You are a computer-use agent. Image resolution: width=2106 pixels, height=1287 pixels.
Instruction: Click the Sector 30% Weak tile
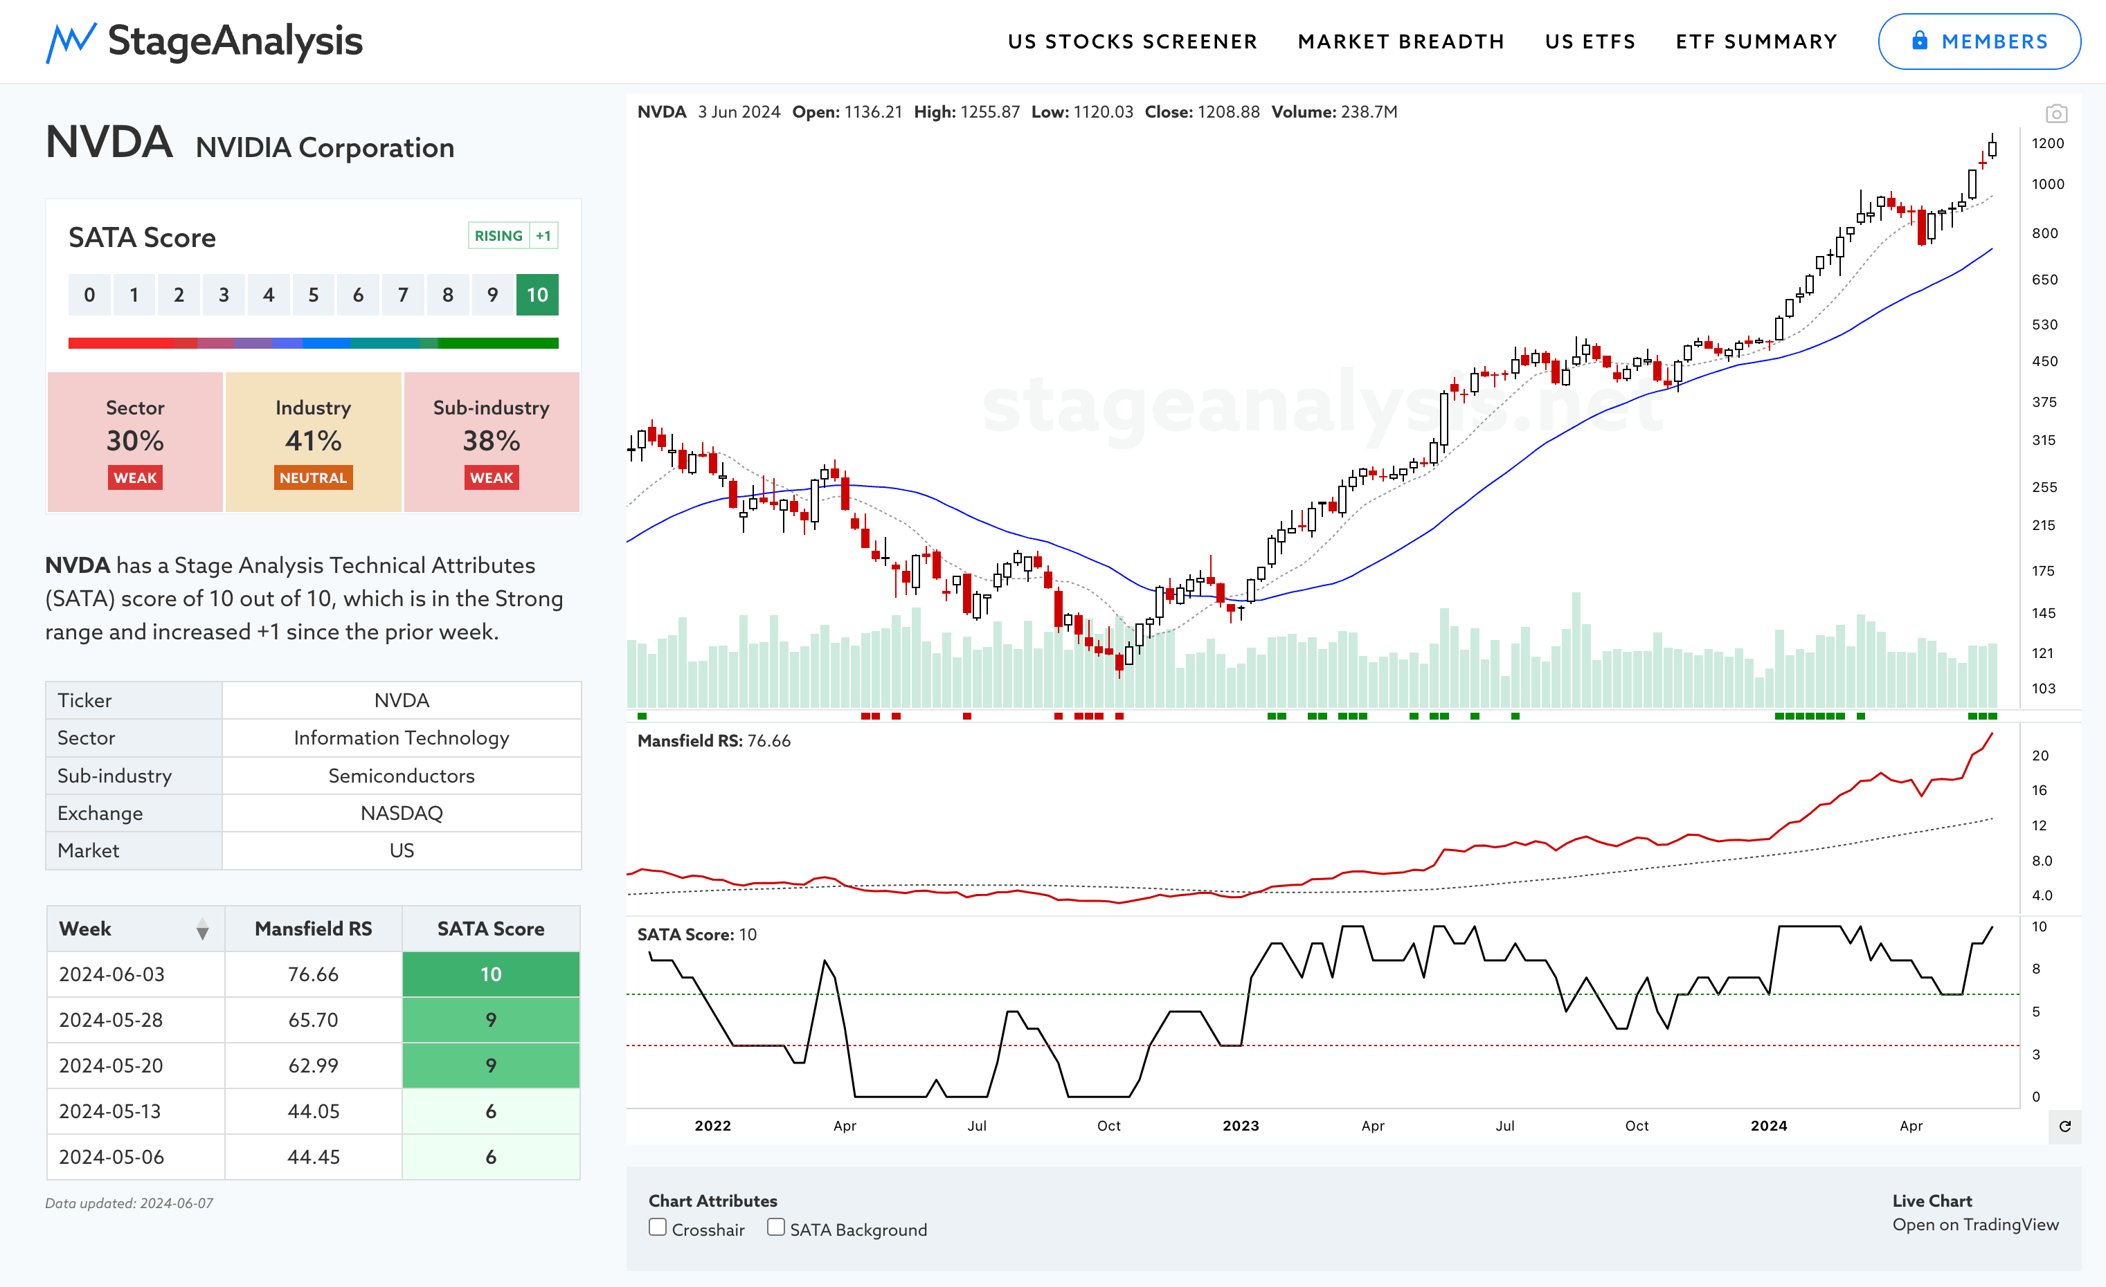coord(135,442)
